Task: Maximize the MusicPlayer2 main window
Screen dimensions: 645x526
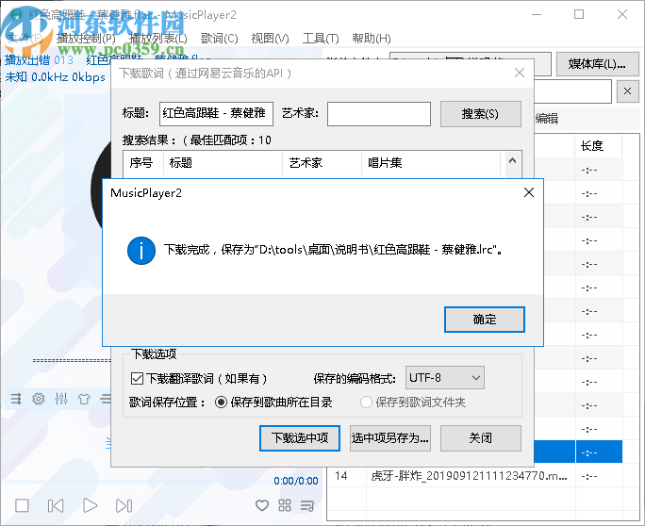Action: [579, 14]
